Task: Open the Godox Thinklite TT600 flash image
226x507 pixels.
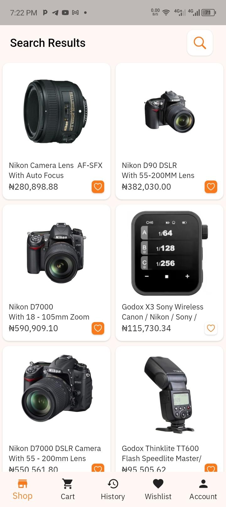Action: point(169,394)
